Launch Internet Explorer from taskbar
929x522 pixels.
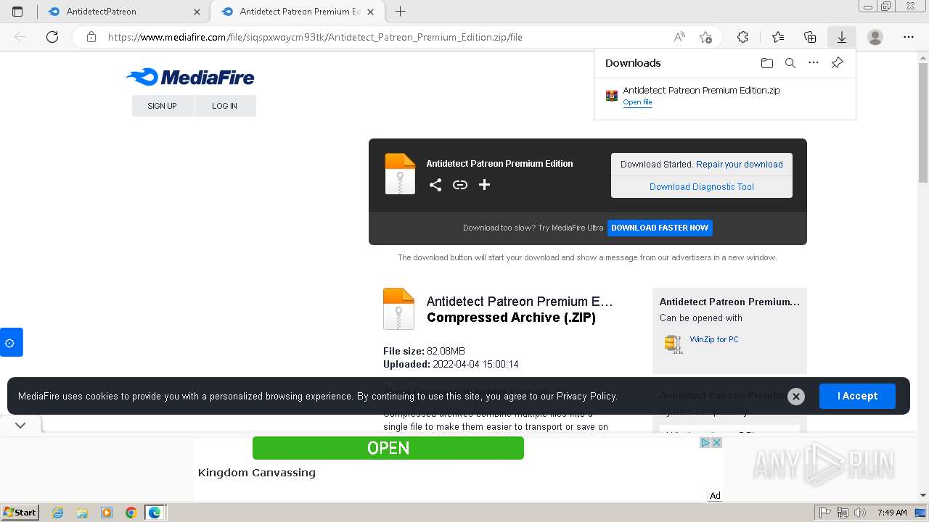click(58, 513)
